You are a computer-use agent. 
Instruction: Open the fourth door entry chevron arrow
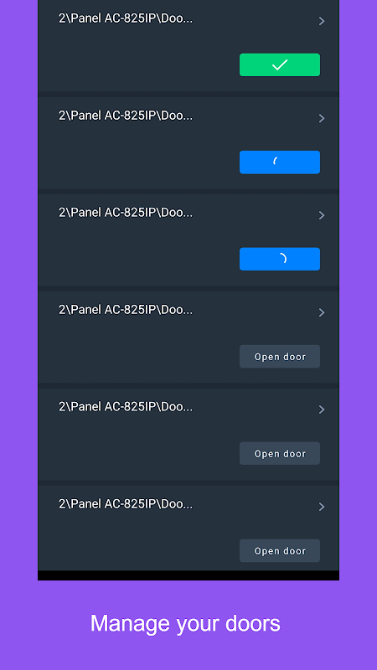[322, 312]
